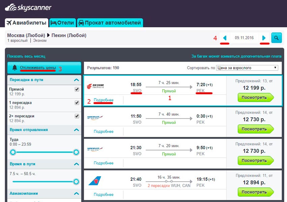287x202 pixels.
Task: Go to previous date with left arrow
Action: point(225,38)
